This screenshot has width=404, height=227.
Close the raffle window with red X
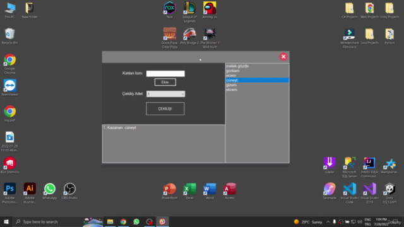click(x=283, y=57)
